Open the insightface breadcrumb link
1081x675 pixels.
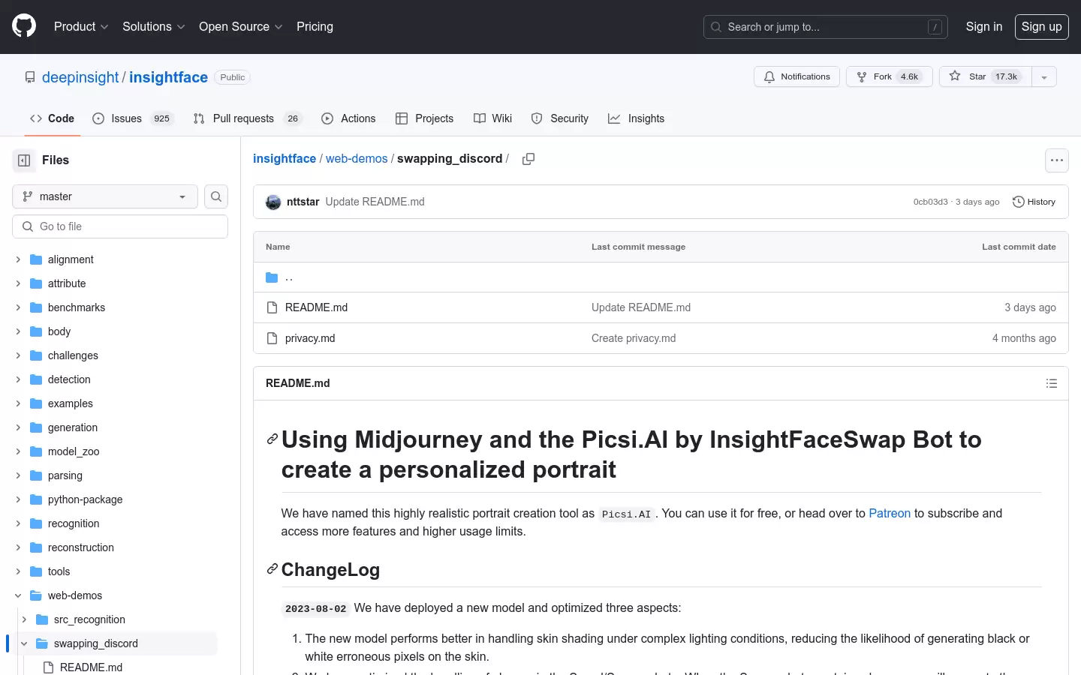tap(285, 158)
